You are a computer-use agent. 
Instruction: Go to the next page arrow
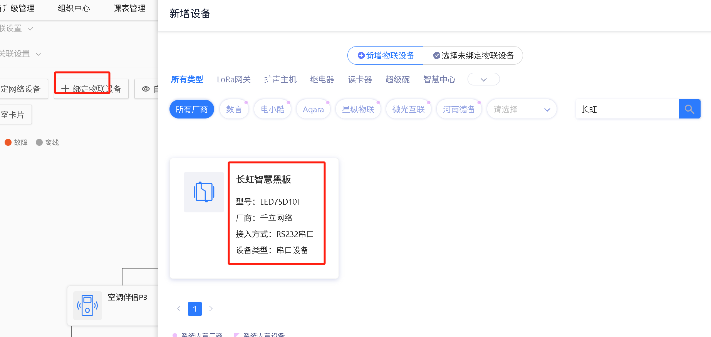[211, 309]
